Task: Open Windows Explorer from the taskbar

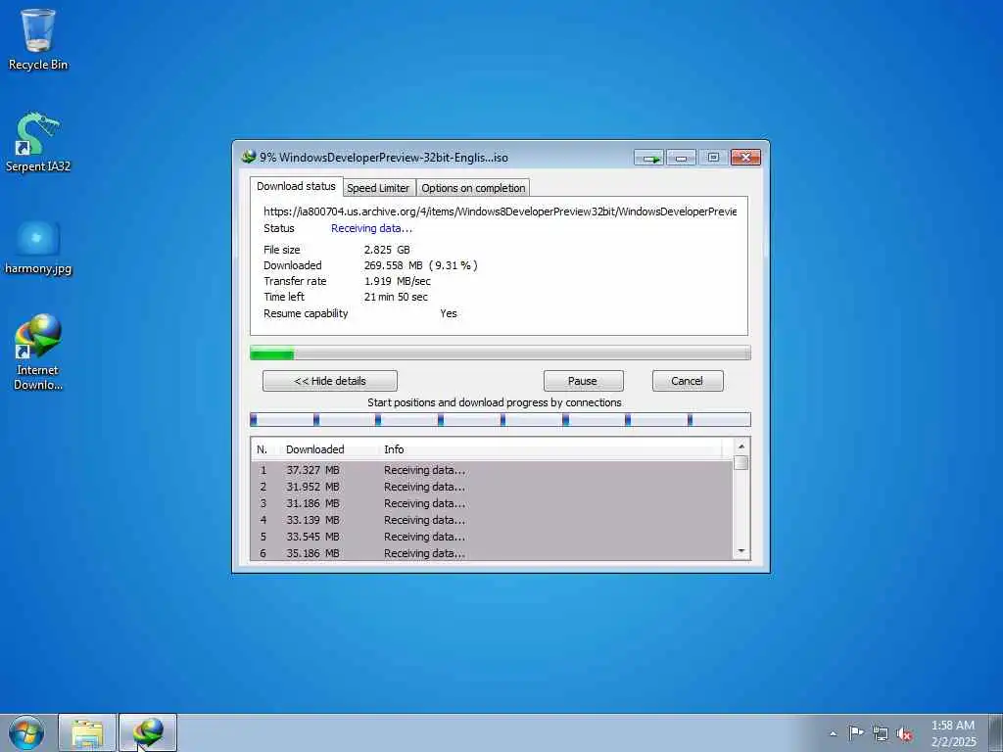Action: coord(87,733)
